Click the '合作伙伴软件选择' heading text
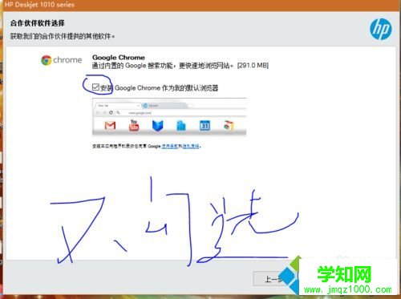 [x=38, y=23]
